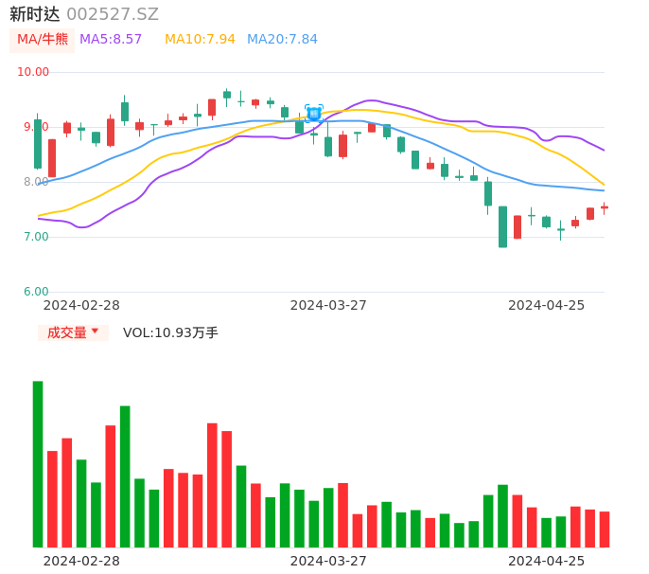Image resolution: width=649 pixels, height=574 pixels.
Task: Click the large green candle near 7.00
Action: (502, 227)
